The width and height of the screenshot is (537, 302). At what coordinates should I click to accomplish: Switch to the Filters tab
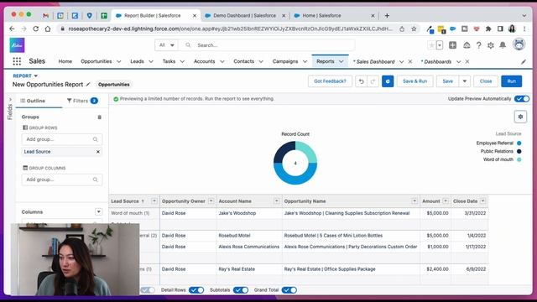tap(82, 101)
